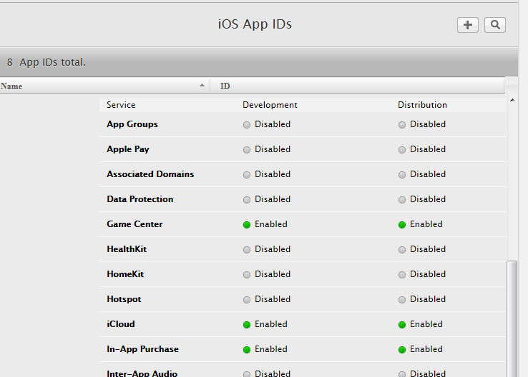Click HealthKit Development status dot
The height and width of the screenshot is (377, 528).
click(x=247, y=250)
